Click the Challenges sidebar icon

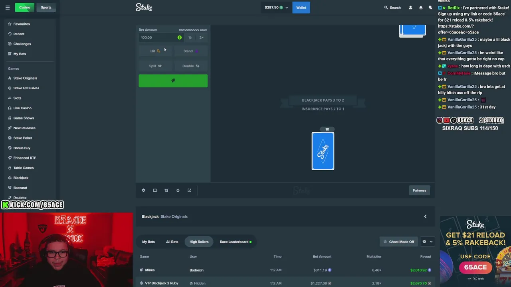[x=10, y=44]
